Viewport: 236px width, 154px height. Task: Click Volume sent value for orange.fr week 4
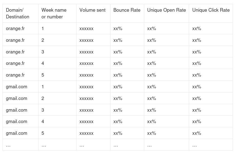(86, 63)
